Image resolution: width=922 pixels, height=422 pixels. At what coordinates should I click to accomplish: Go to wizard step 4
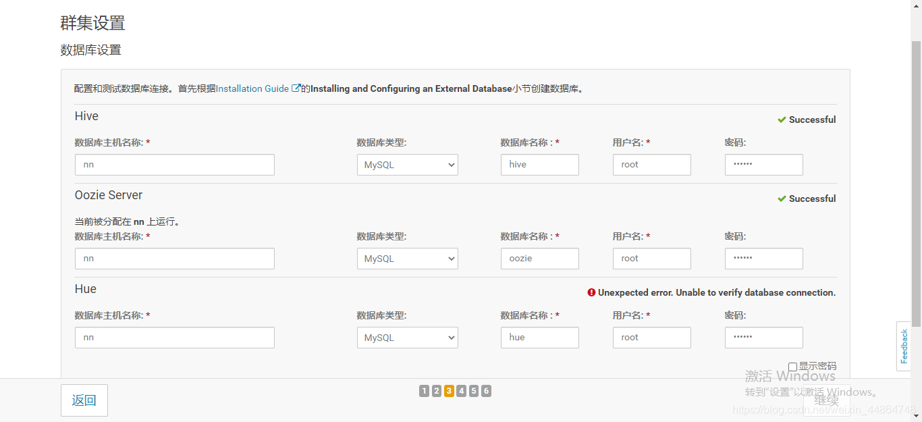pyautogui.click(x=461, y=391)
